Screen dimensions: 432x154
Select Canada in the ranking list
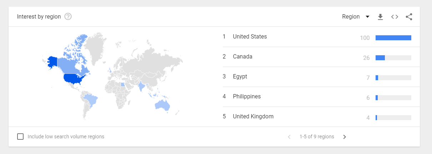[242, 57]
